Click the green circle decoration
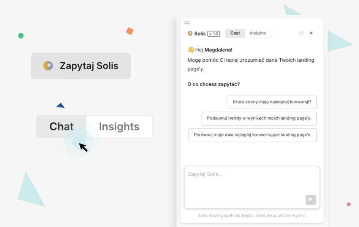Viewport: 359px width, 227px height. tap(21, 36)
